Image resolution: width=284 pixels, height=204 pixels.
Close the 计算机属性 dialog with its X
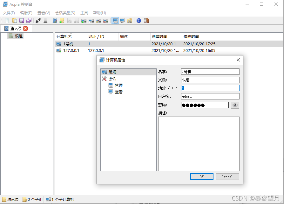click(238, 60)
